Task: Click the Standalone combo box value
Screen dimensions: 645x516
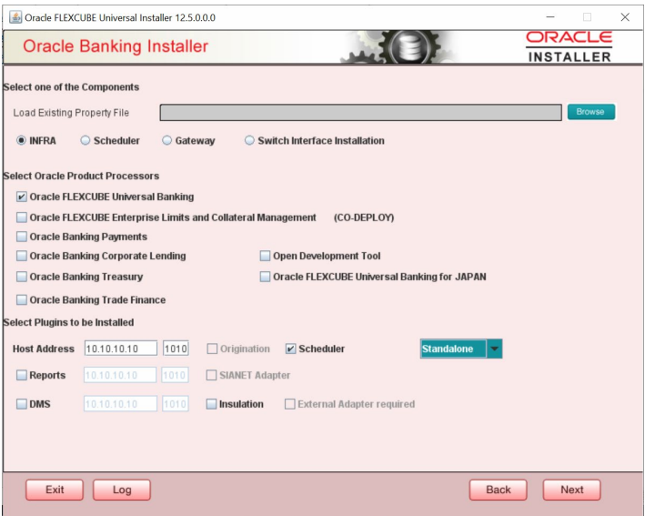Action: (453, 349)
